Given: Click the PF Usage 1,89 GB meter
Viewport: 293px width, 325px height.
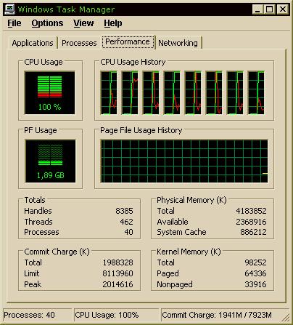Looking at the screenshot, I should (50, 161).
